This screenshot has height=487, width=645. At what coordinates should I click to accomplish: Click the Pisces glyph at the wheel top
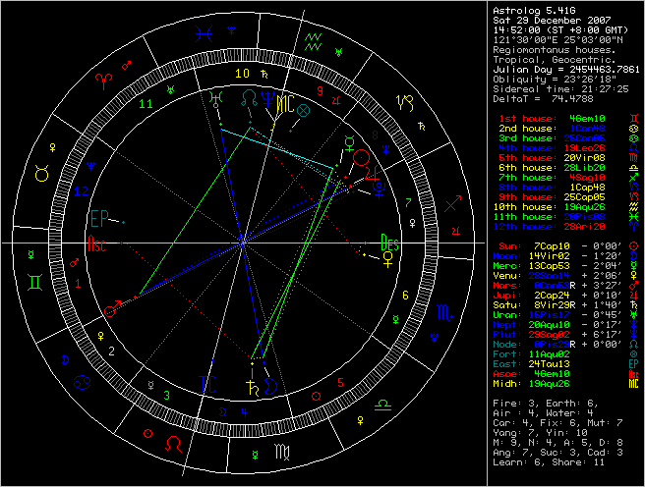204,32
